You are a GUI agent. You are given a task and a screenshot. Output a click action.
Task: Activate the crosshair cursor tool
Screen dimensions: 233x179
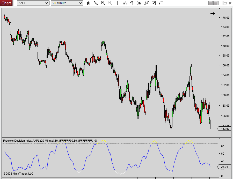coord(118,3)
